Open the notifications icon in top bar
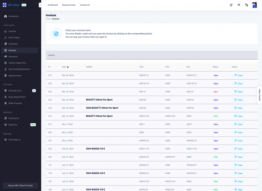Viewport: 262px width, 191px height. [x=231, y=5]
